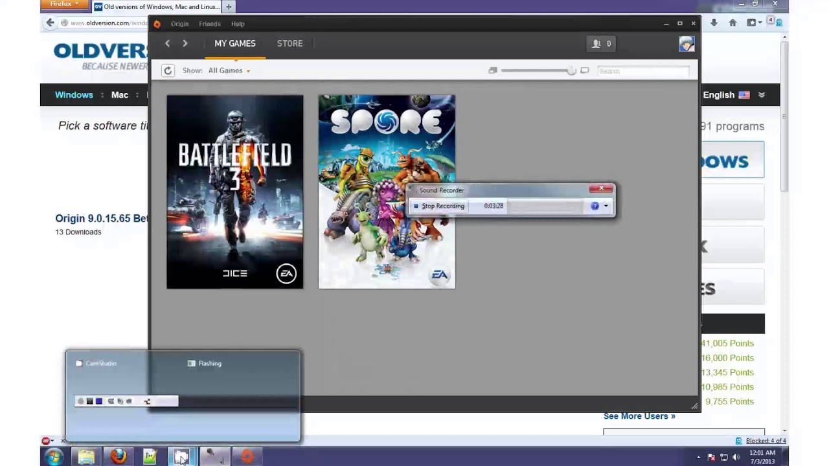Click the taskbar clock showing 12:01 AM
Viewport: 829px width, 466px height.
coord(762,457)
